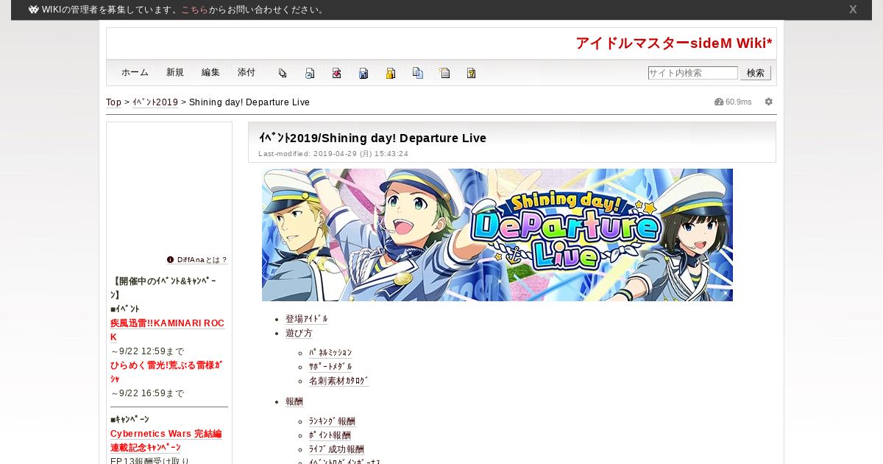Click the diff (two pages) toolbar icon
The height and width of the screenshot is (464, 883).
pyautogui.click(x=283, y=73)
